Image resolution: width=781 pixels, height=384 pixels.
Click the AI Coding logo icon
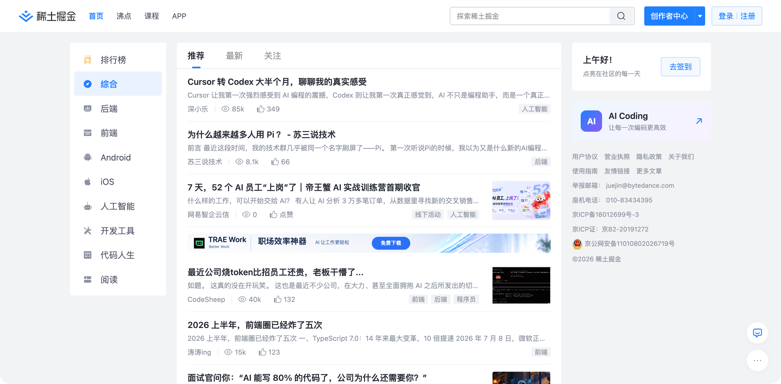591,121
